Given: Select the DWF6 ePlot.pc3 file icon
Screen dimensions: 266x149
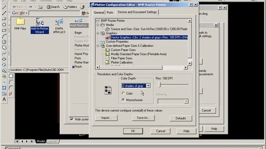Looking at the screenshot, I should click(59, 26).
